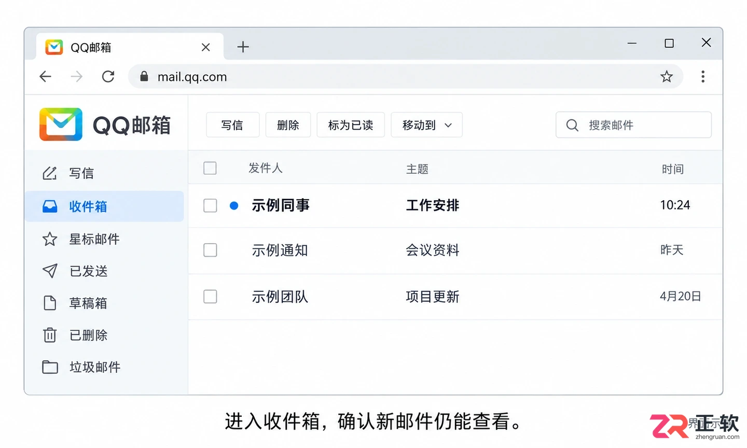Open the email titled 项目更新
Viewport: 747px width, 448px height.
pyautogui.click(x=433, y=297)
